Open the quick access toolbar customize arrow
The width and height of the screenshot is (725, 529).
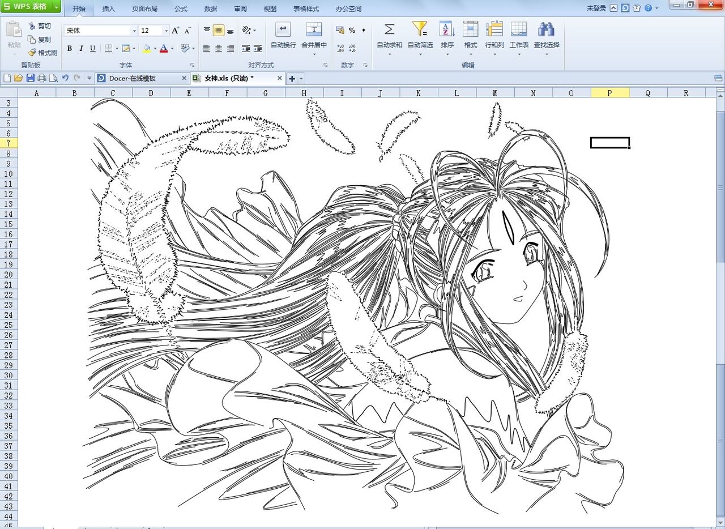point(89,78)
